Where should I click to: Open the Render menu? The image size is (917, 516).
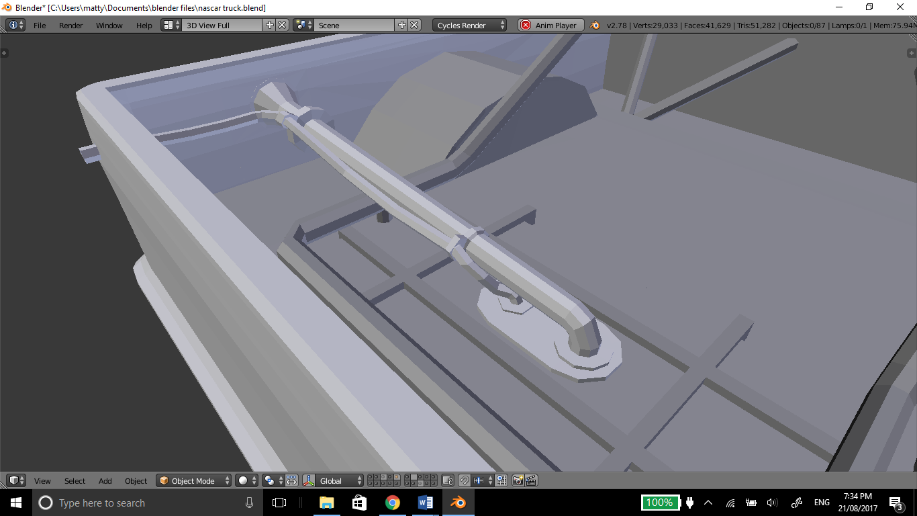[70, 26]
